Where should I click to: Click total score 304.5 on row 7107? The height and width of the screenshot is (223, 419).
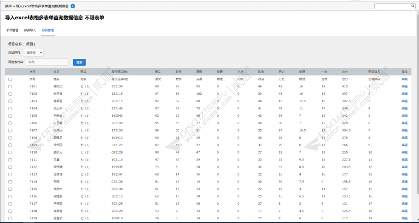tap(346, 131)
